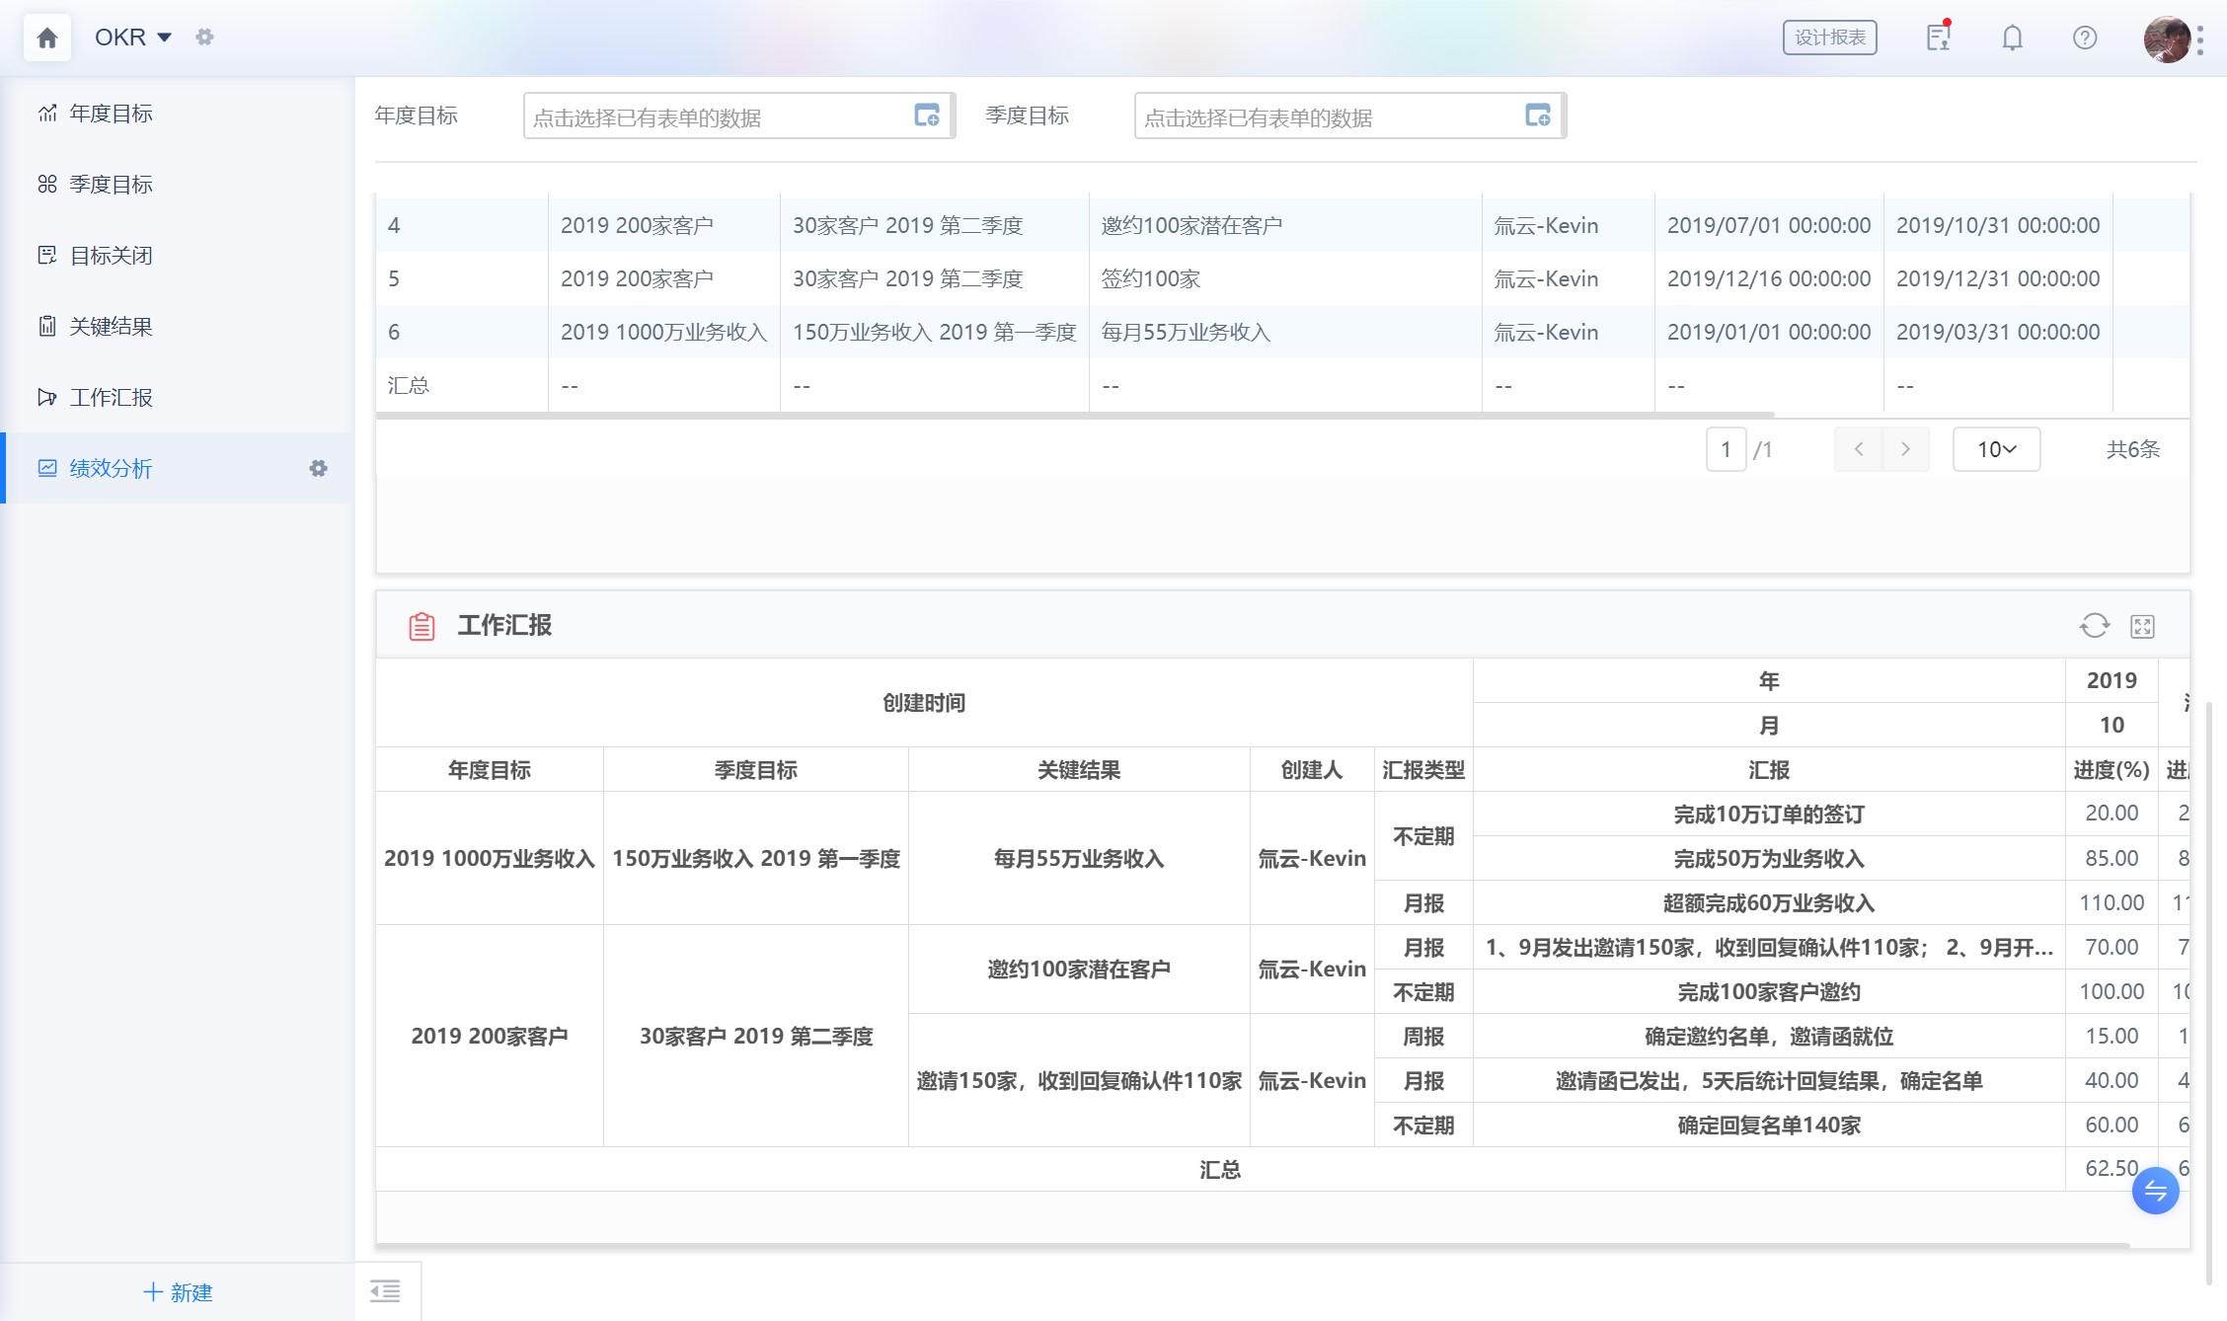Collapse the sidebar with the indent icon

[385, 1290]
